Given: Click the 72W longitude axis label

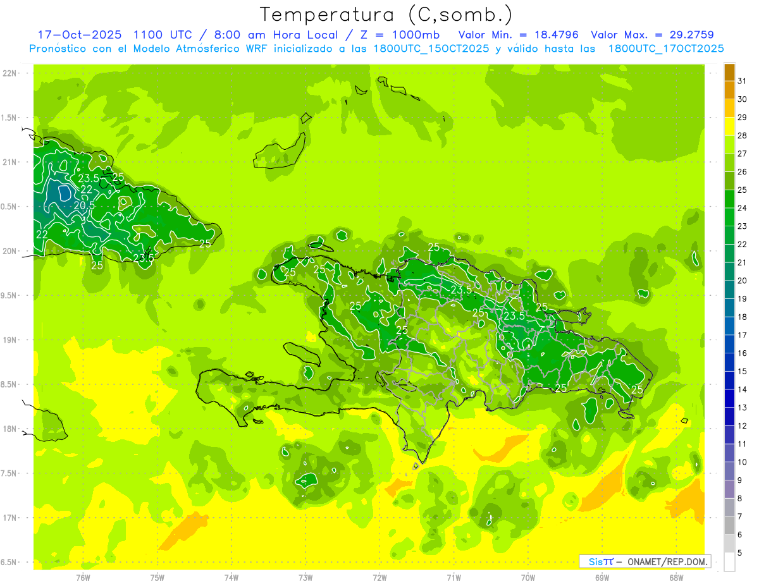Looking at the screenshot, I should pos(379,578).
